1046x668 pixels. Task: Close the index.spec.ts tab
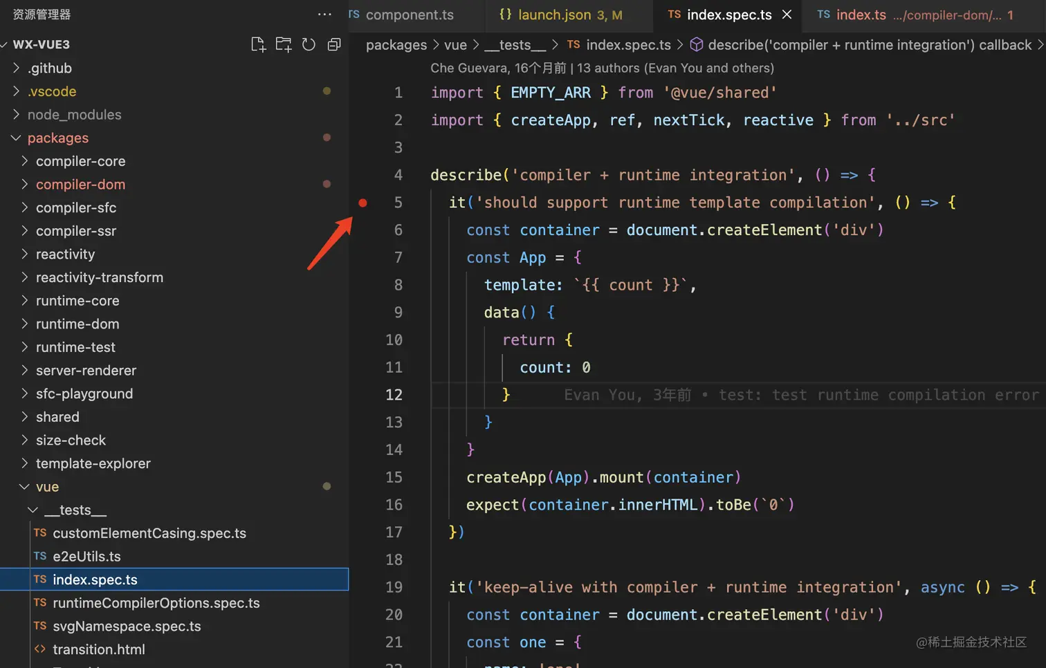787,15
